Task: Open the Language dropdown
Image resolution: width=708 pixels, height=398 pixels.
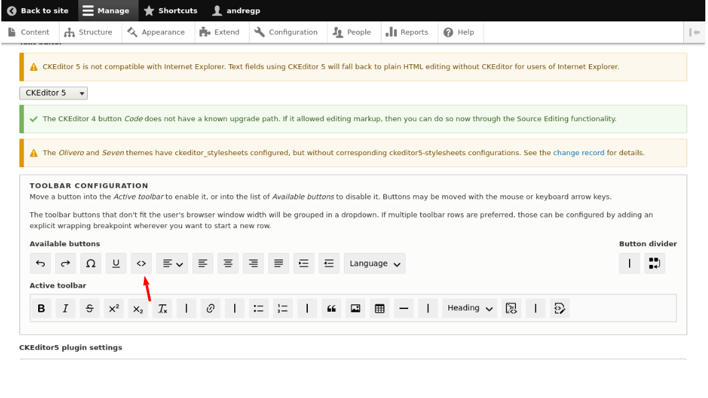Action: pyautogui.click(x=374, y=263)
